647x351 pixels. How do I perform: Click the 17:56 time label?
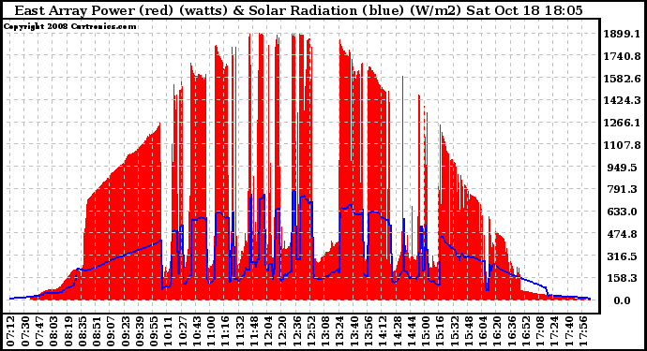point(584,330)
